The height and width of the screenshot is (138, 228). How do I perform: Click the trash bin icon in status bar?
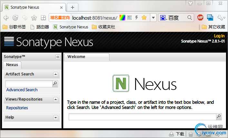click(191, 134)
